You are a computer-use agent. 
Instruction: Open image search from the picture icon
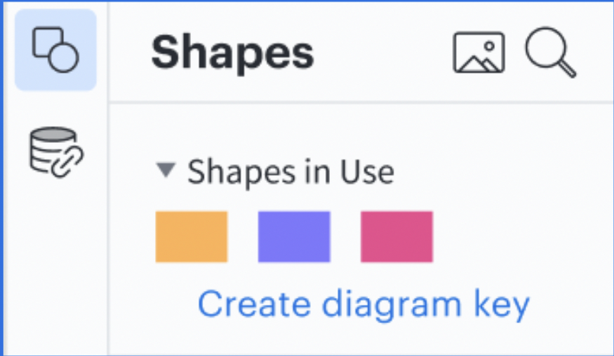click(479, 53)
